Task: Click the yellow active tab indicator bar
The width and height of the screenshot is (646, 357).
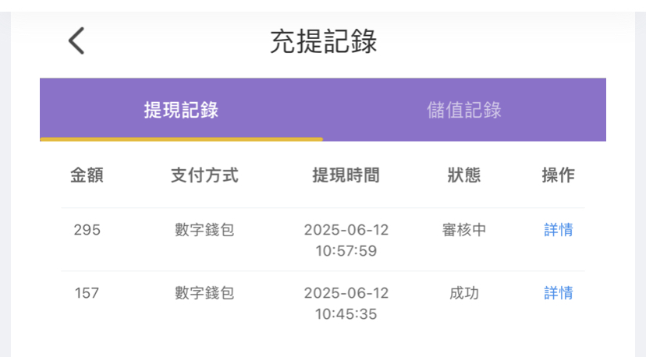Action: (x=181, y=140)
